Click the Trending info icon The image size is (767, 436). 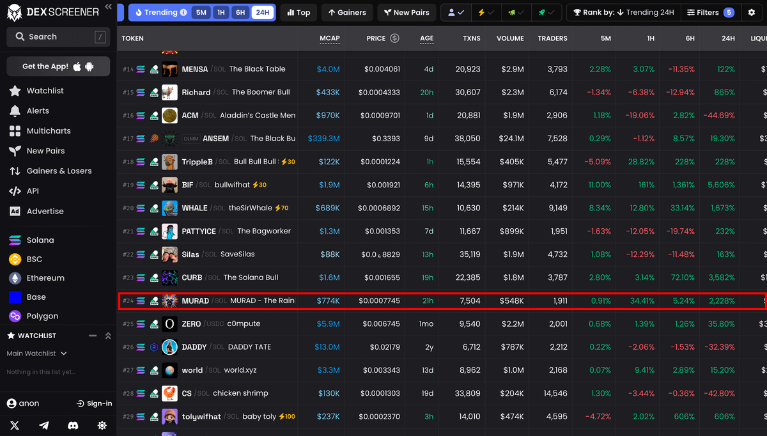click(184, 12)
